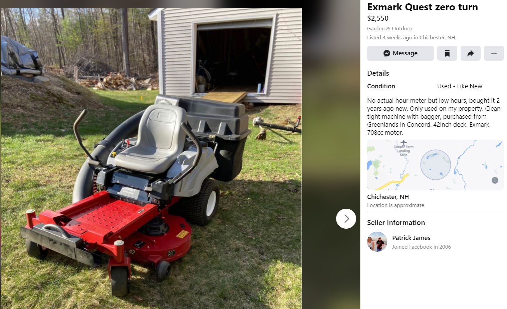Click the Message button

400,53
